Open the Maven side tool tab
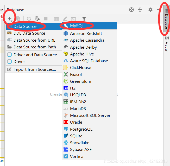Image resolution: width=170 pixels, height=166 pixels. pyautogui.click(x=167, y=44)
